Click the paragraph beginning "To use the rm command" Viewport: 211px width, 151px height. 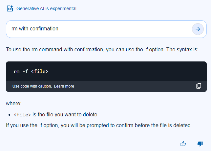coord(102,50)
